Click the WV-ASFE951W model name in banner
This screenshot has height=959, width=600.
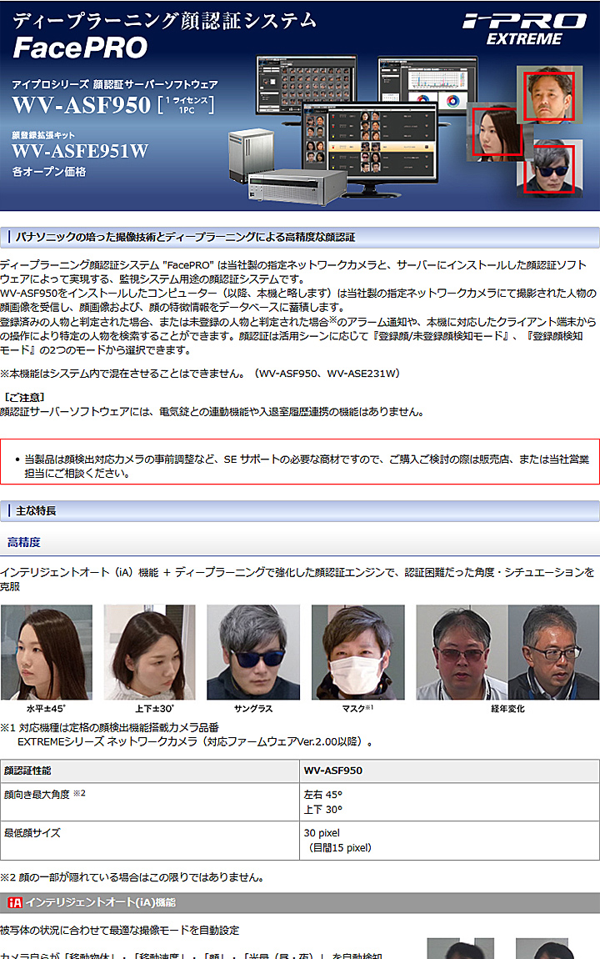(80, 151)
